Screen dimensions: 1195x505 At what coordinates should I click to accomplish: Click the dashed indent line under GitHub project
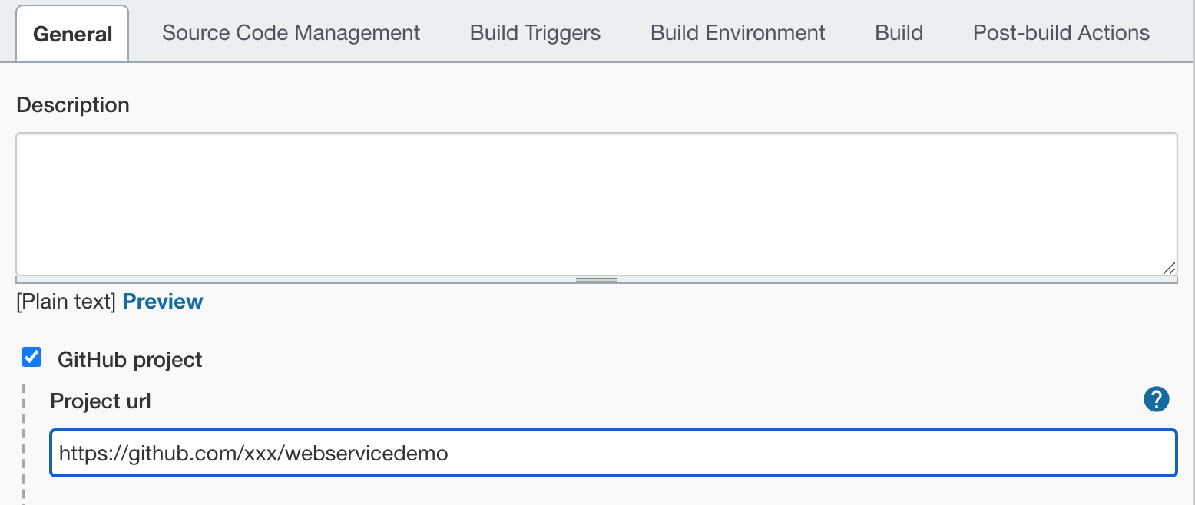(24, 445)
